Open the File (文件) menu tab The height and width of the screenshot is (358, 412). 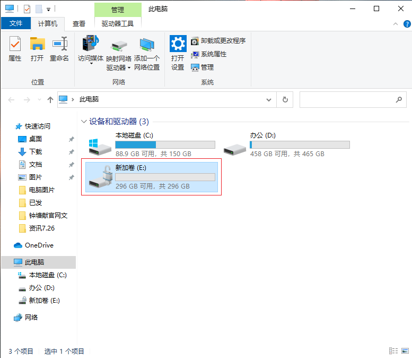click(16, 23)
